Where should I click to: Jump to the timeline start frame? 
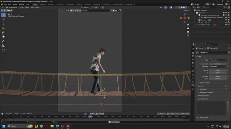[91, 114]
